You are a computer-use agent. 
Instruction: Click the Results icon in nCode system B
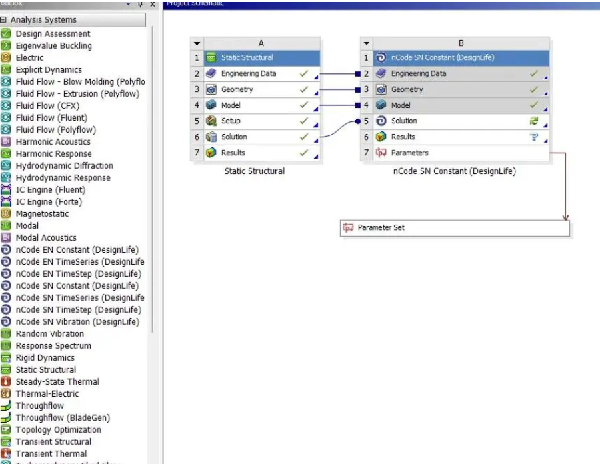coord(381,137)
